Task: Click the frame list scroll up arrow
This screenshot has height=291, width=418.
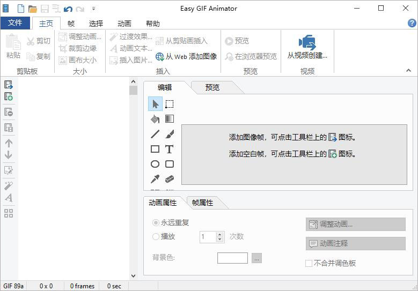Action: 133,81
